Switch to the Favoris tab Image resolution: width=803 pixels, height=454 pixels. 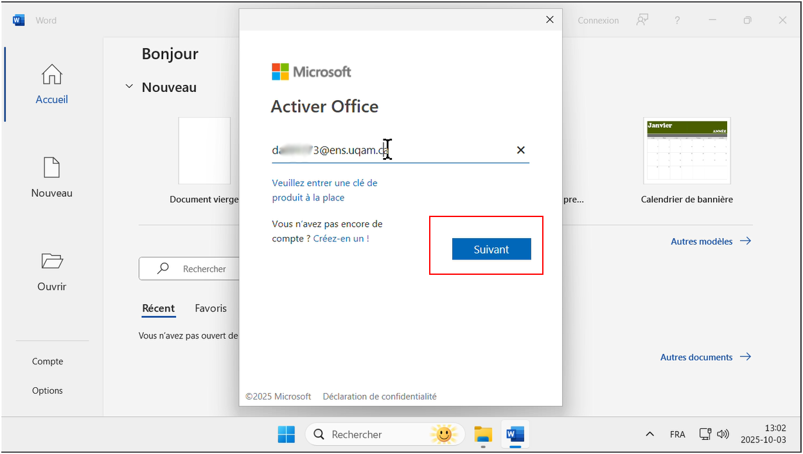[211, 308]
